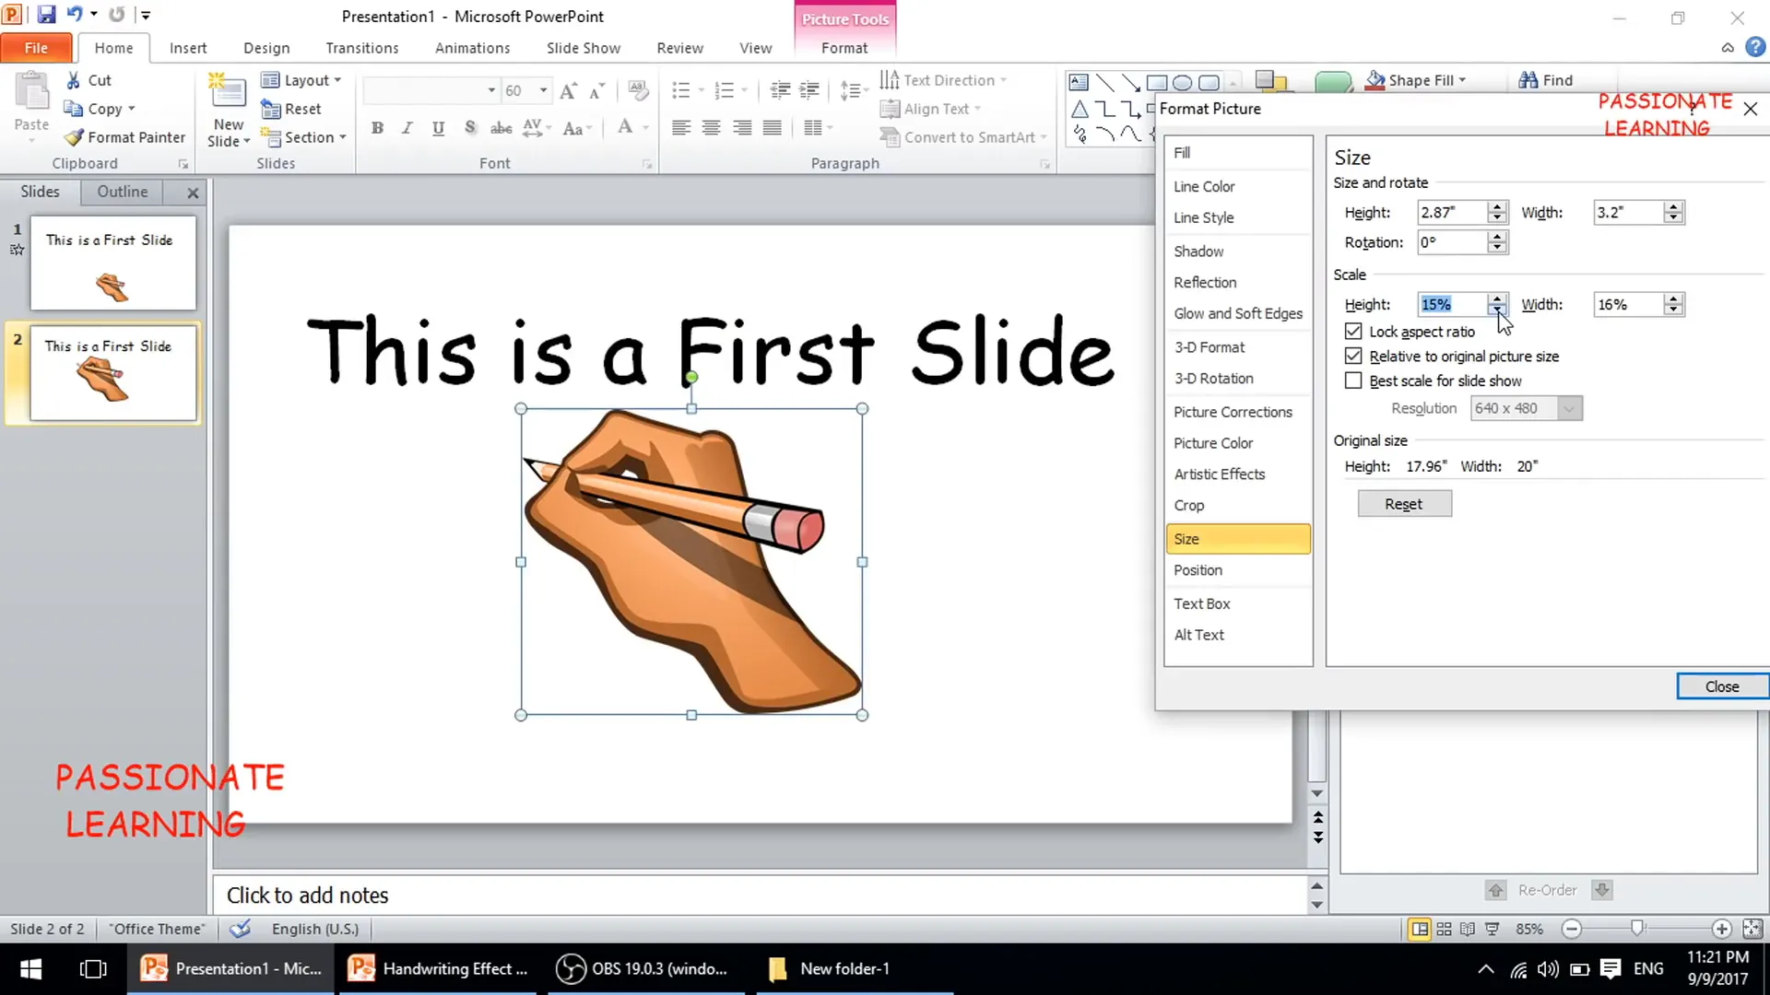Open PowerPoint Help question mark icon
The height and width of the screenshot is (995, 1770).
(x=1755, y=47)
